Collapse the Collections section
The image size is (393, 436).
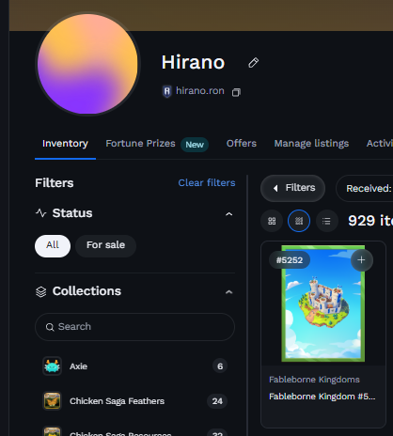(229, 292)
